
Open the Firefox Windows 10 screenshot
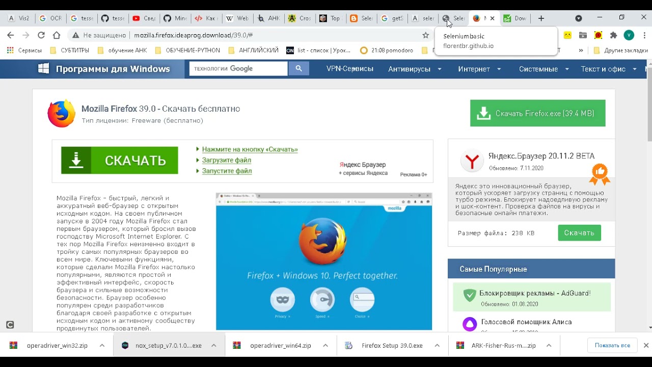[324, 261]
